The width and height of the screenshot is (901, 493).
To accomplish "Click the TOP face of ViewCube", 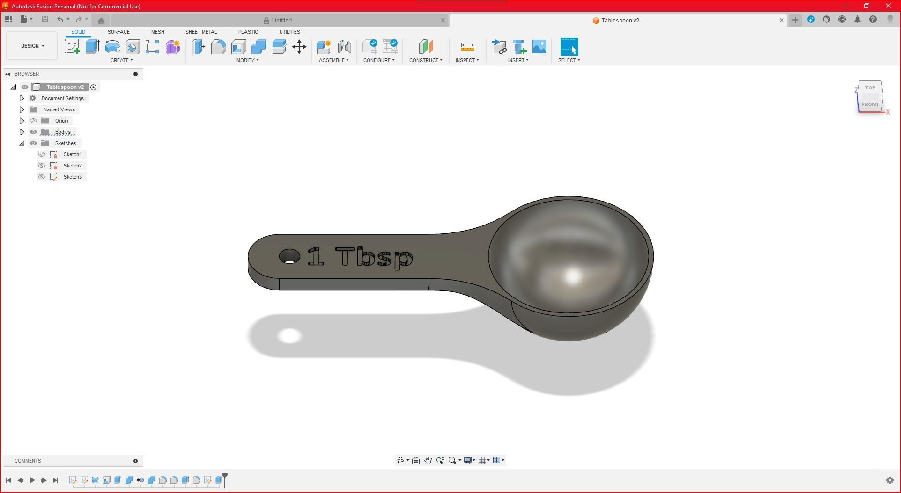I will [x=870, y=87].
